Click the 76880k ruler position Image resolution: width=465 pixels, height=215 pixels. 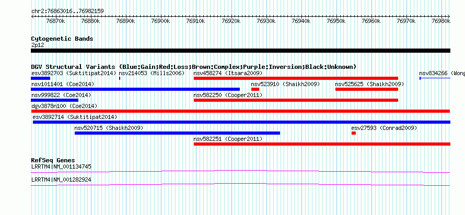(x=90, y=21)
